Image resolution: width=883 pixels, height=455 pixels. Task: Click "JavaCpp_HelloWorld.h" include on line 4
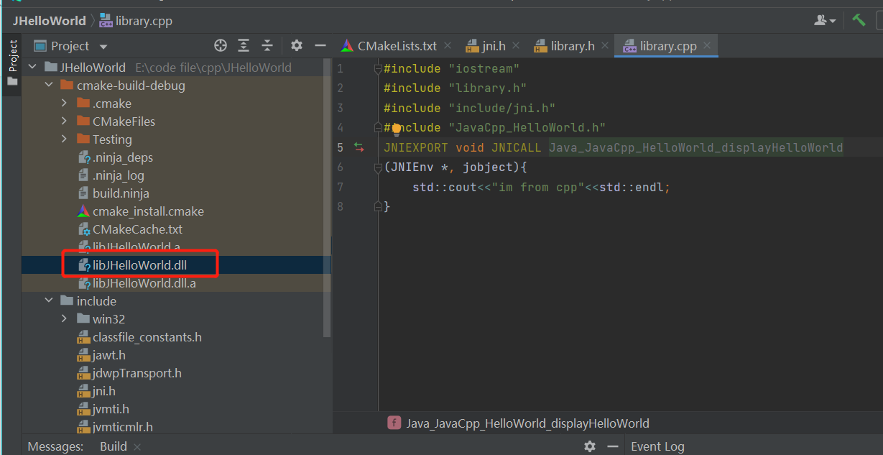[x=527, y=127]
